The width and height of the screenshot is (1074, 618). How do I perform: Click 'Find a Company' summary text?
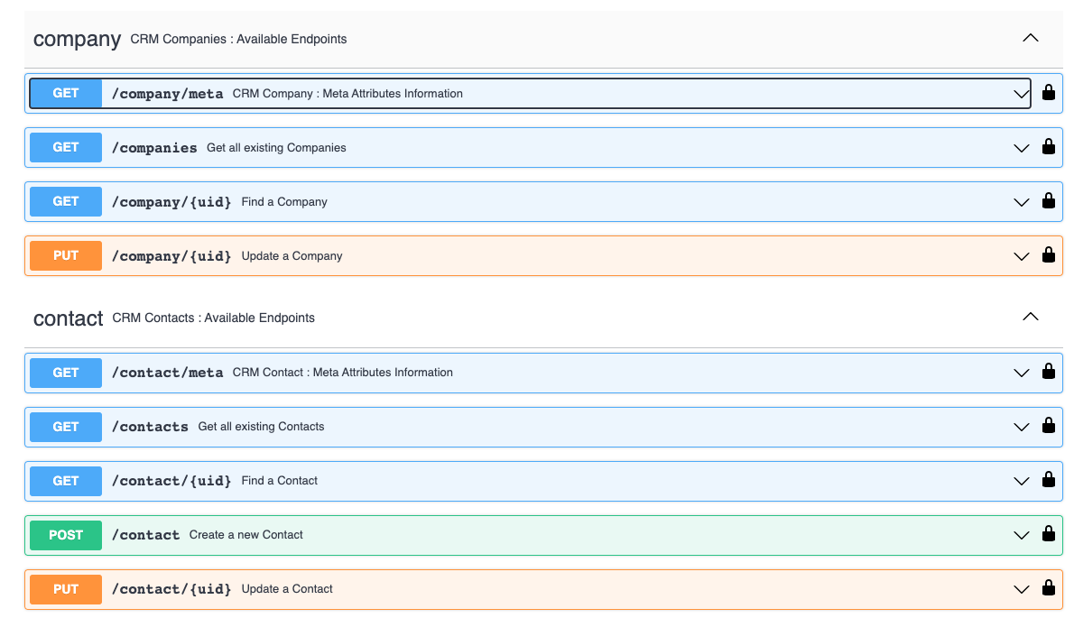(284, 202)
